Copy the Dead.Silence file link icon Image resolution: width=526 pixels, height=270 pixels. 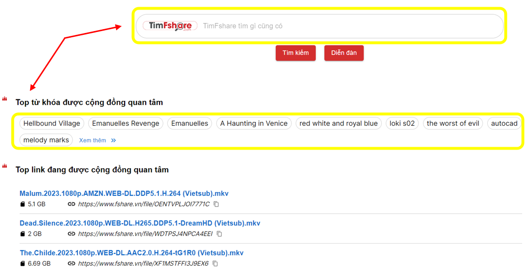tap(219, 234)
